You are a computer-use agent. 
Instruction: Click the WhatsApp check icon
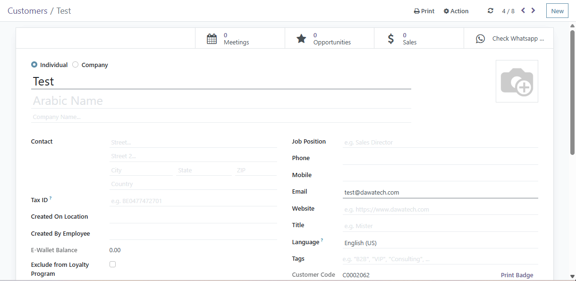tap(480, 39)
